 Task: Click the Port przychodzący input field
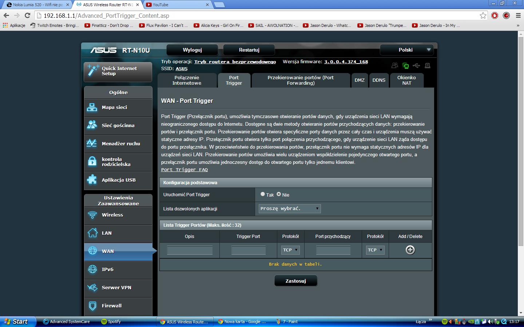(x=333, y=250)
